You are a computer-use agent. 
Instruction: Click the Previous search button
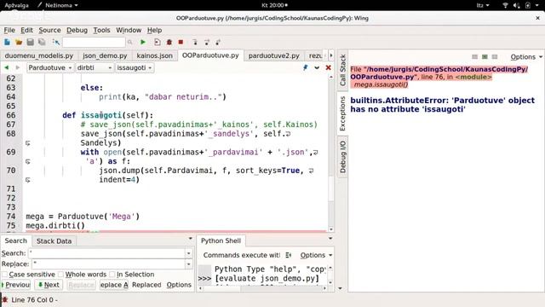pos(16,285)
